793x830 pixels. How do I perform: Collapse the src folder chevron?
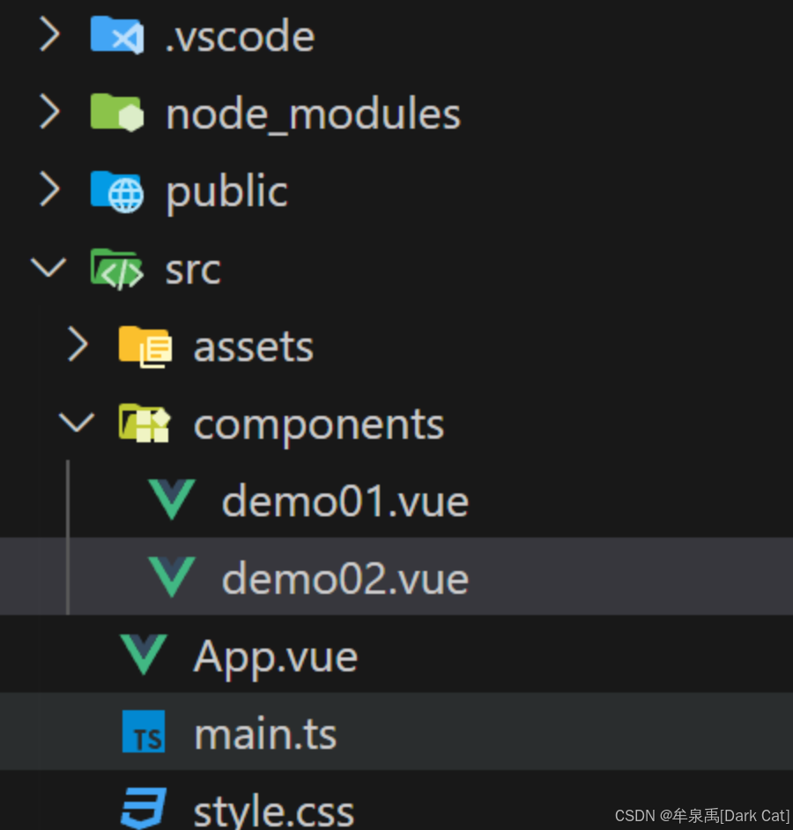click(x=48, y=268)
